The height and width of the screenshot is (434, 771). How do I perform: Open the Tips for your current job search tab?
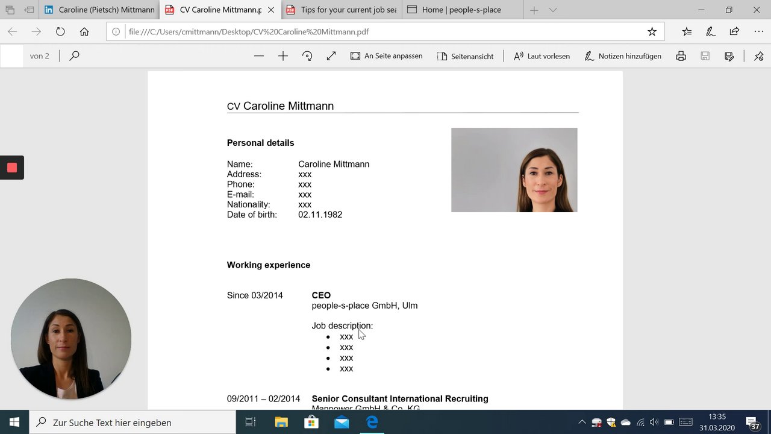341,10
